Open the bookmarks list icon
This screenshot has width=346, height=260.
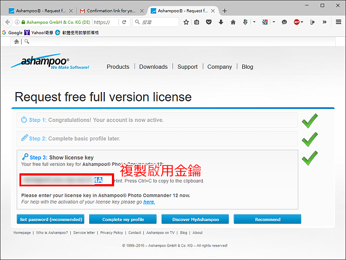coord(197,22)
